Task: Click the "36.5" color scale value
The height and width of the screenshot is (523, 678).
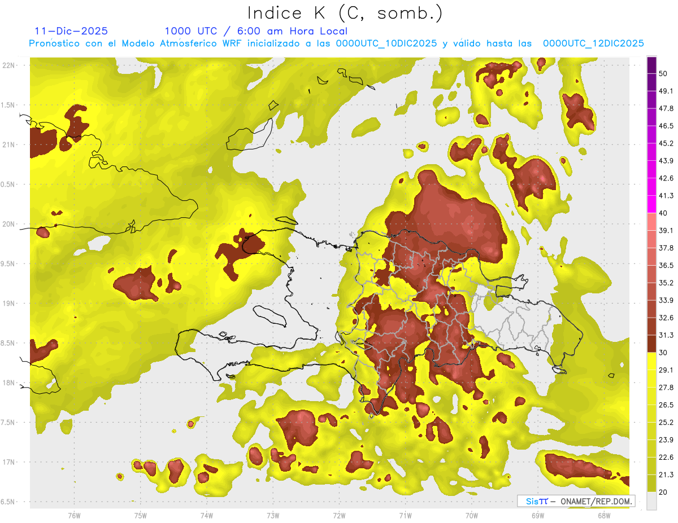Action: tap(666, 265)
